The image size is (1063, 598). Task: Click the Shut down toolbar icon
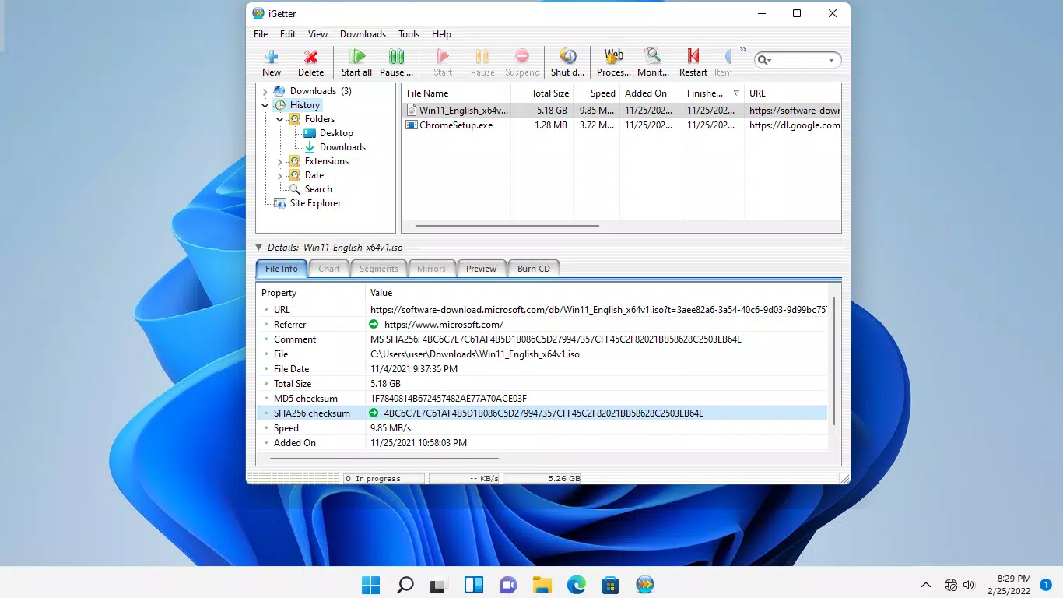[567, 57]
